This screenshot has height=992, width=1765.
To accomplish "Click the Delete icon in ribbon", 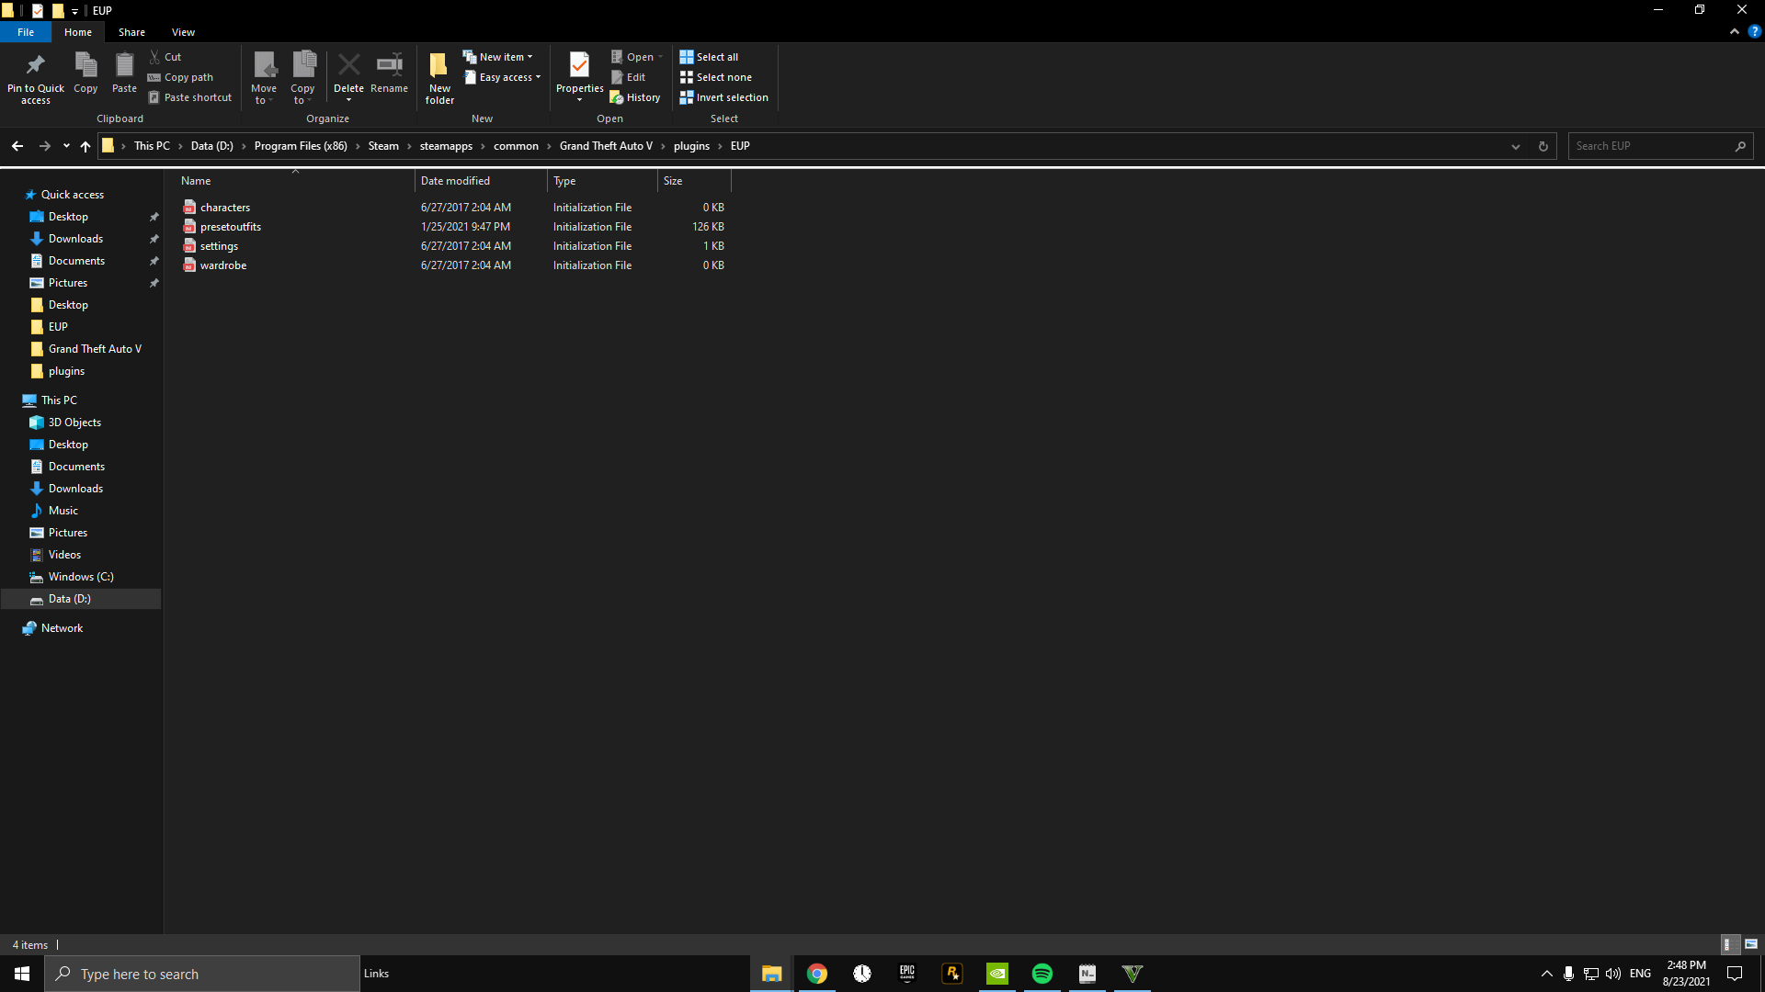I will pyautogui.click(x=348, y=66).
